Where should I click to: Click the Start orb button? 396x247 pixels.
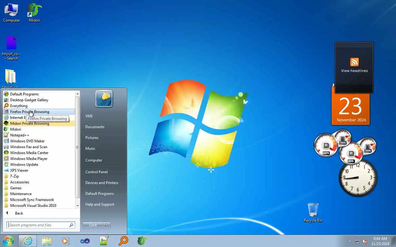tap(8, 241)
